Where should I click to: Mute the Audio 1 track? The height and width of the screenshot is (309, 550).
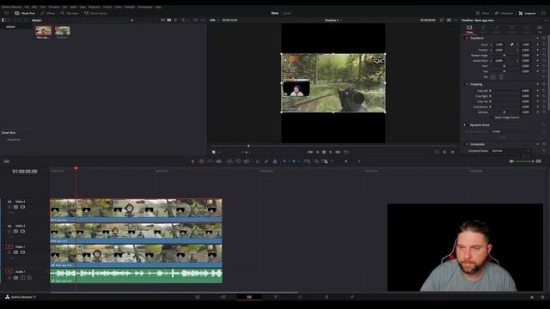click(x=29, y=278)
